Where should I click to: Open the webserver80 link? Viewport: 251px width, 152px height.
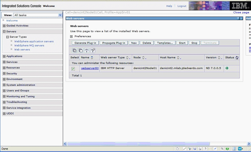(90, 68)
